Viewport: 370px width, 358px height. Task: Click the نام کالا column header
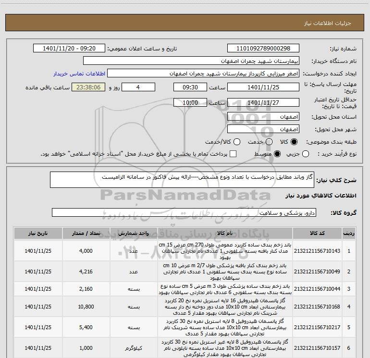pyautogui.click(x=225, y=233)
